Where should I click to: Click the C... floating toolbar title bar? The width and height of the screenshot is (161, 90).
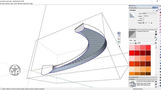tap(119, 33)
